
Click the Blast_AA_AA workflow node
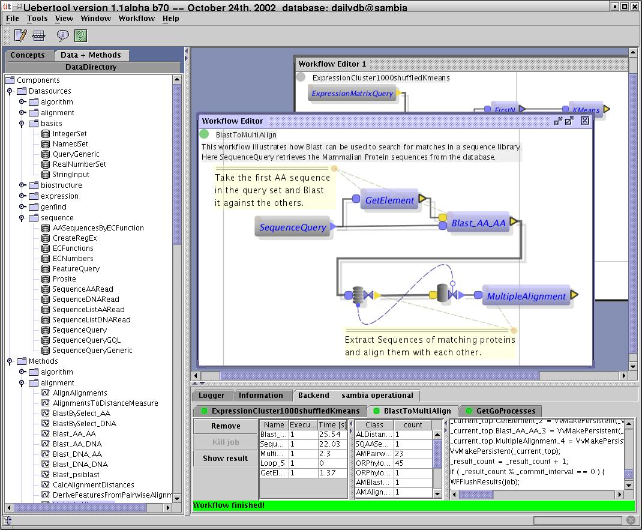(478, 223)
